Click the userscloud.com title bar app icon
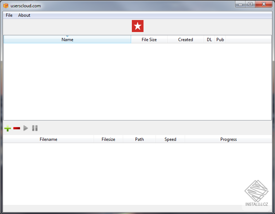 (6, 5)
